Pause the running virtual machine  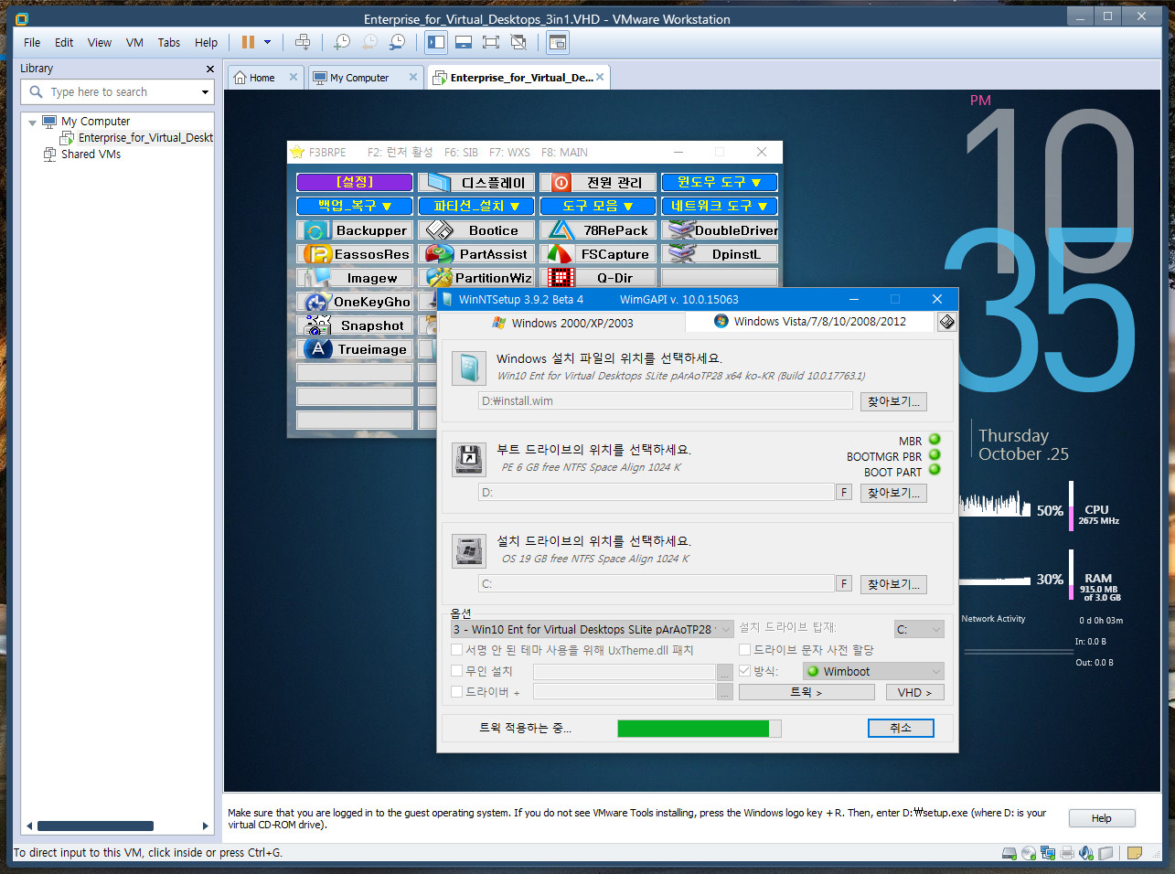(248, 42)
